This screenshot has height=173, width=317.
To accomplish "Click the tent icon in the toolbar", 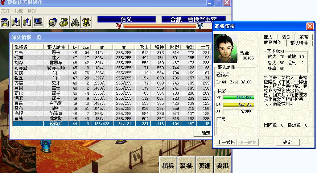I will (x=75, y=22).
